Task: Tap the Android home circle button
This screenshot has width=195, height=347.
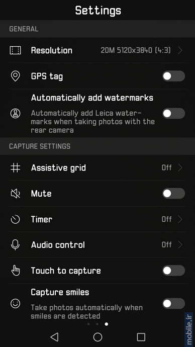Action: pyautogui.click(x=97, y=337)
